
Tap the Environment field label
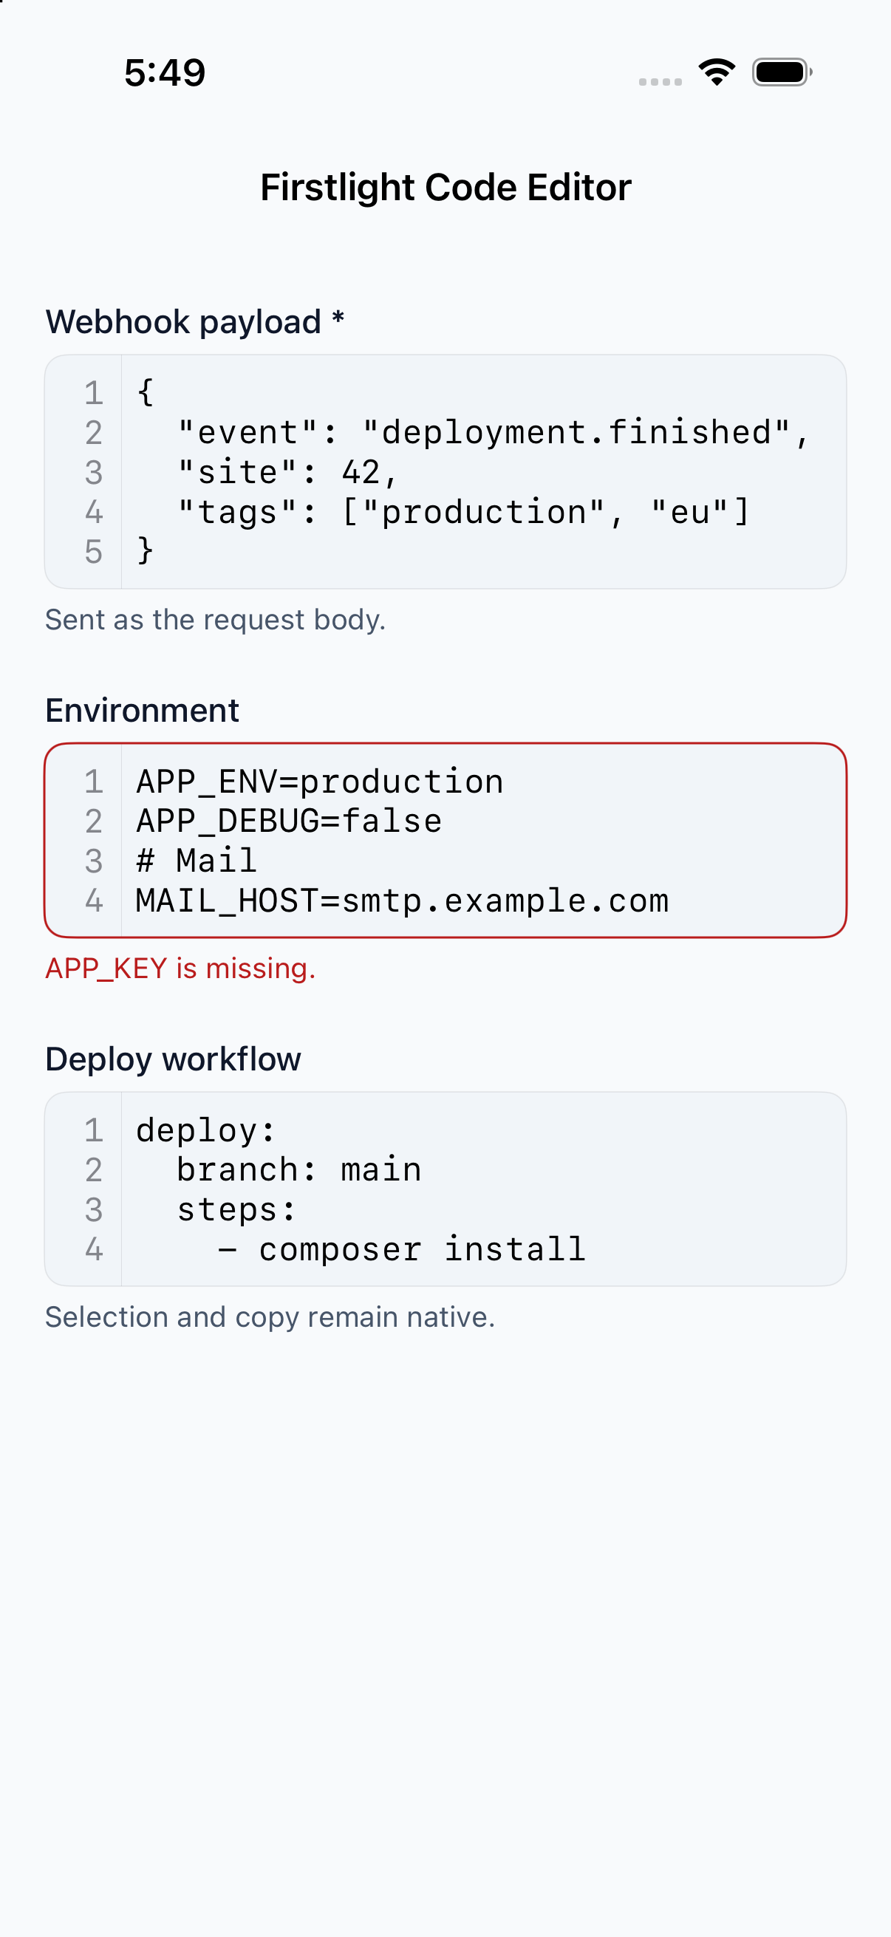(x=142, y=710)
